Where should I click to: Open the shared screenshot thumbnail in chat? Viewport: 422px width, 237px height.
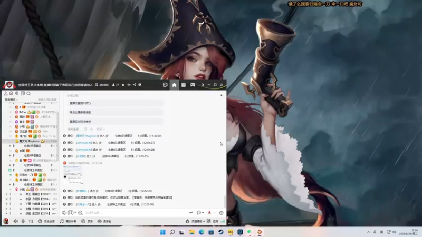point(73,174)
